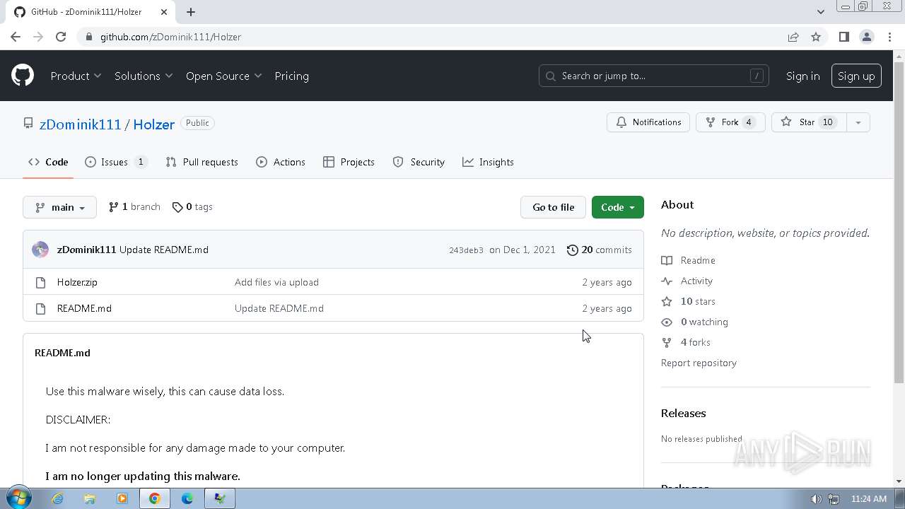Click the share page icon in address bar
The width and height of the screenshot is (905, 509).
tap(793, 37)
